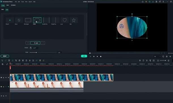Click the Rotate value input field
Screen dimensions: 173x103
click(35, 48)
